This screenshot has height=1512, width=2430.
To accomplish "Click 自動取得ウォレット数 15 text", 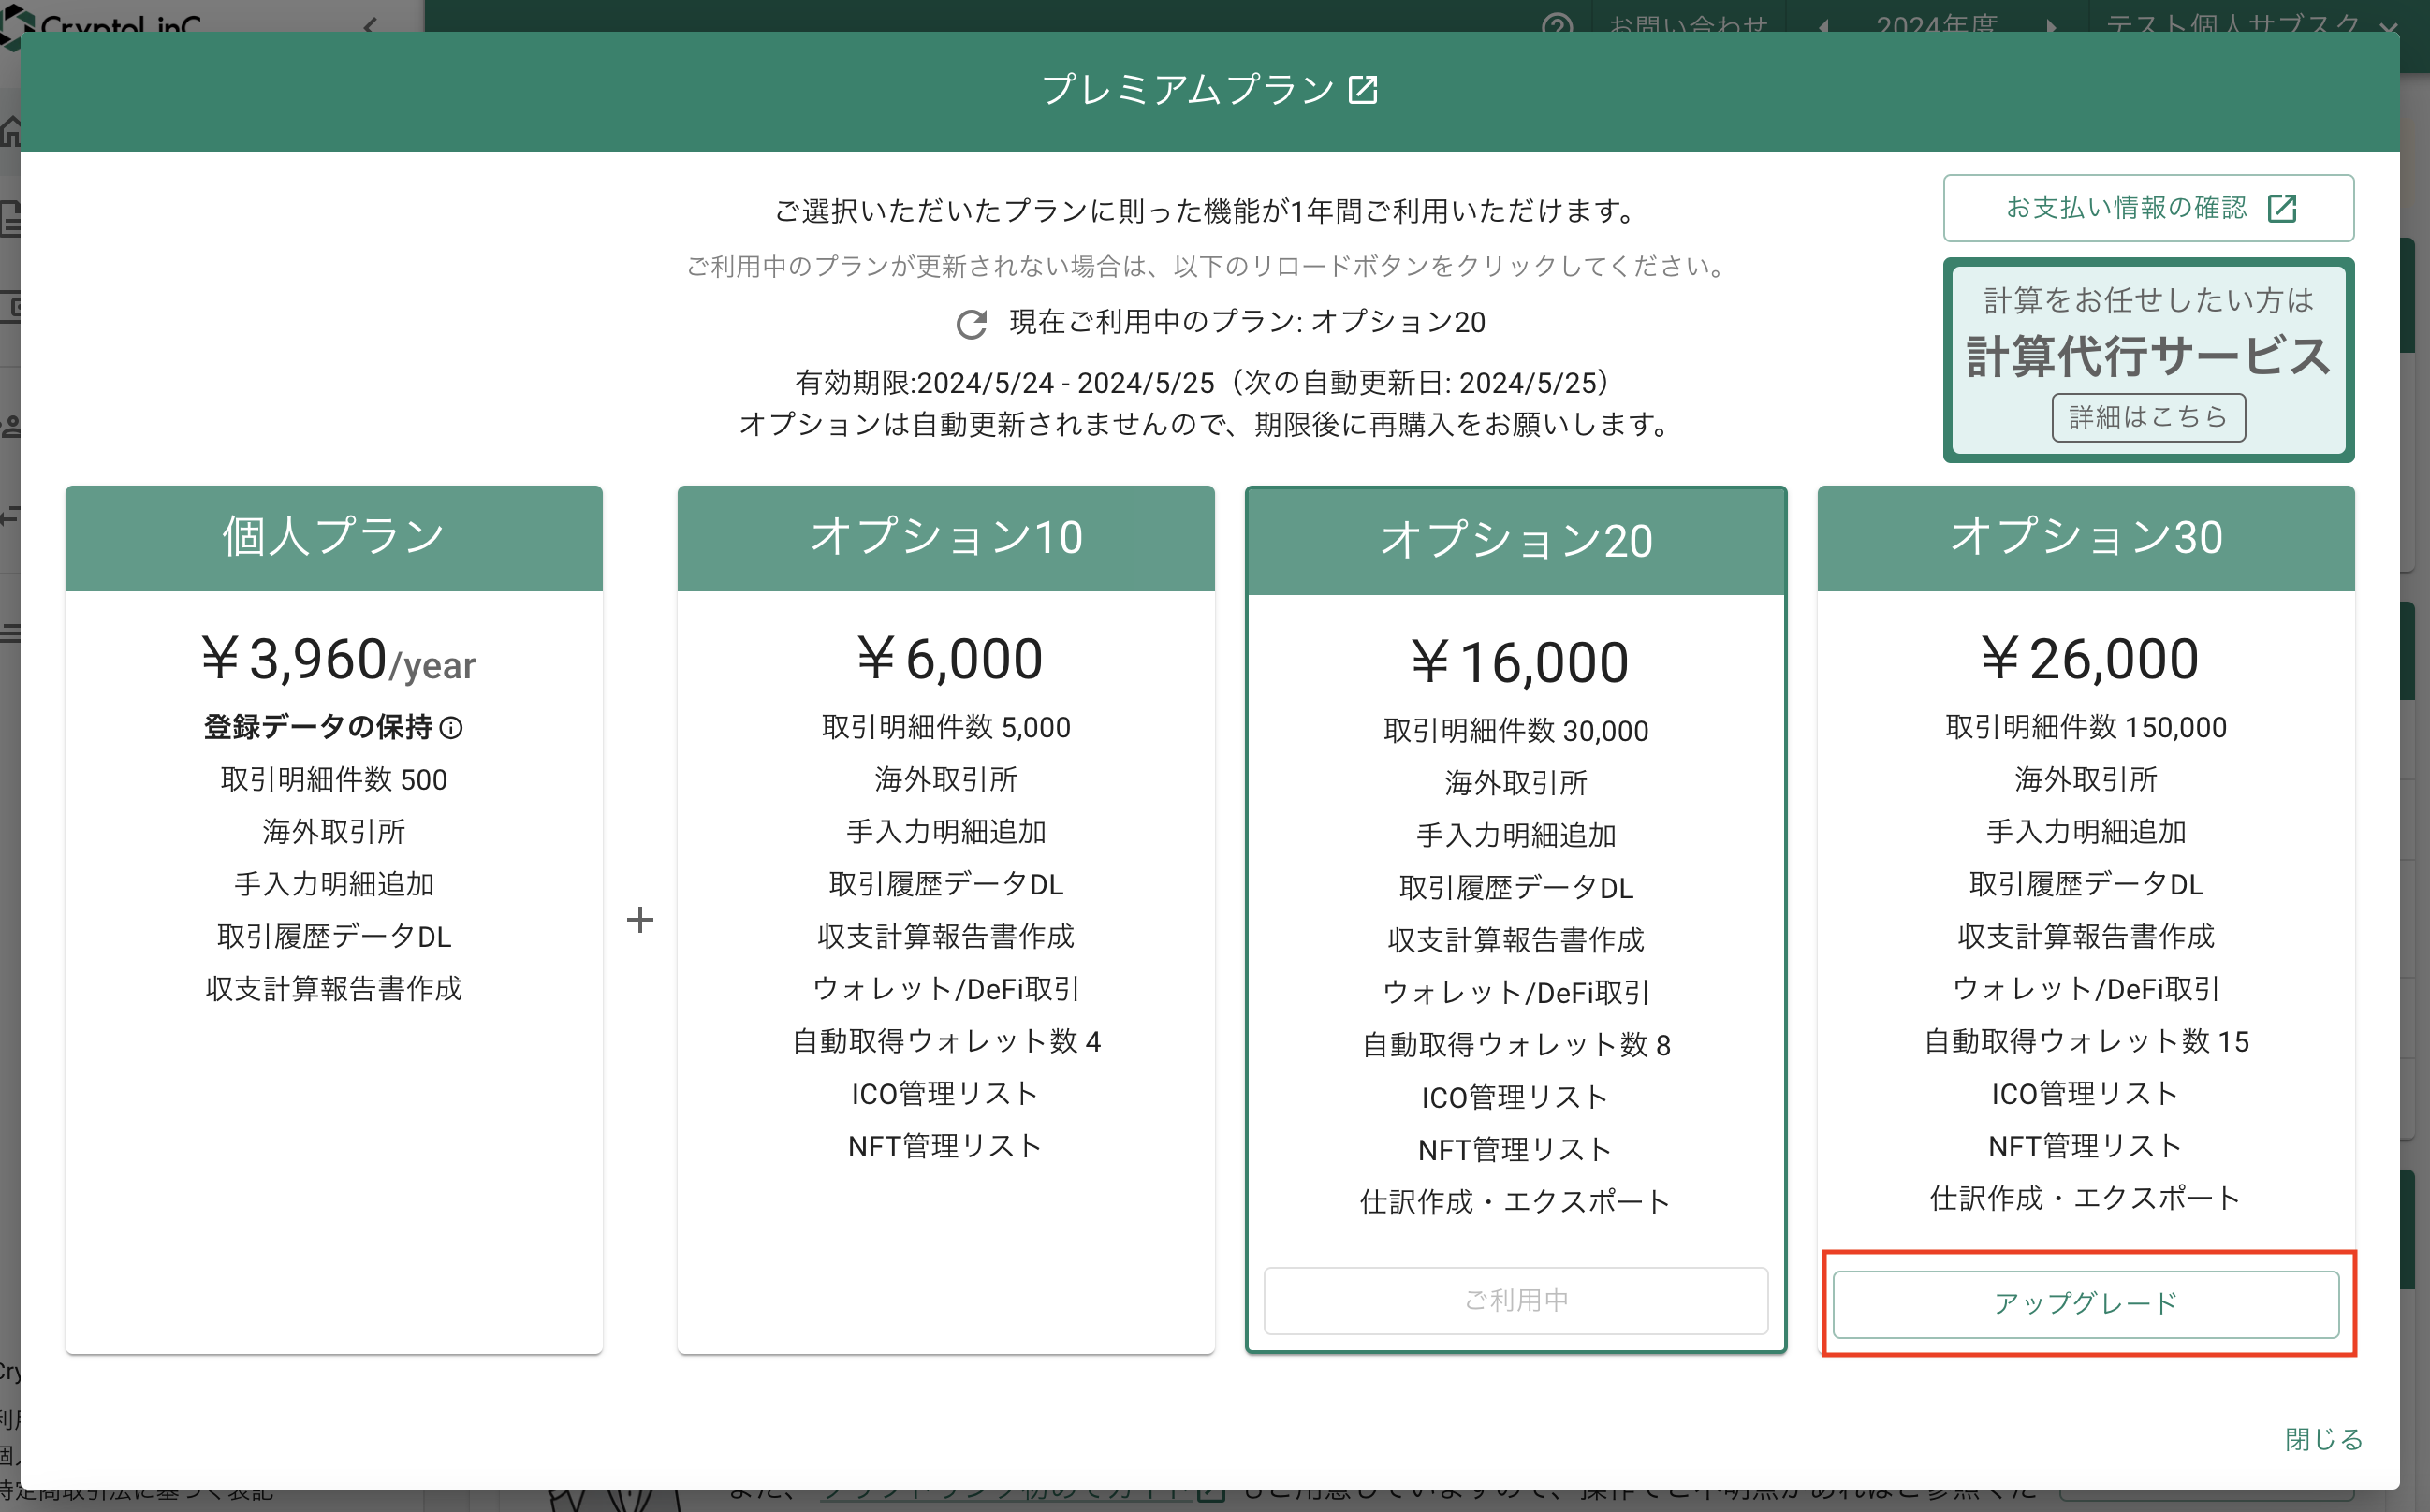I will tap(2085, 1042).
